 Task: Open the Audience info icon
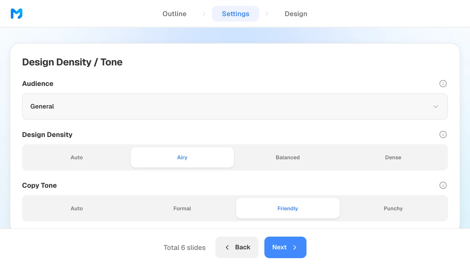pos(443,84)
